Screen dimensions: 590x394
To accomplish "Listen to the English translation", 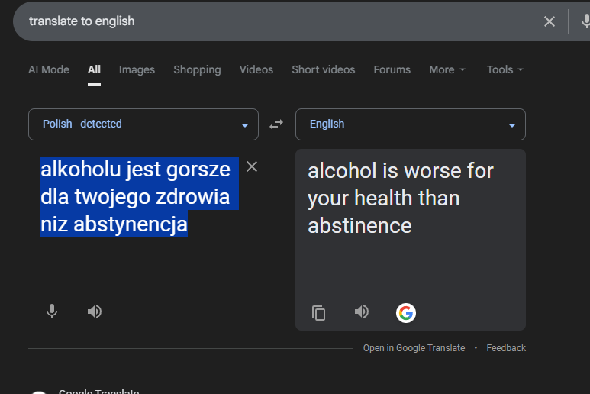I will (362, 312).
